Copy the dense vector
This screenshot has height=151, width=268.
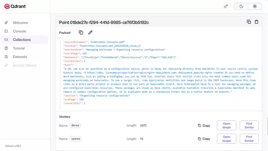click(204, 126)
